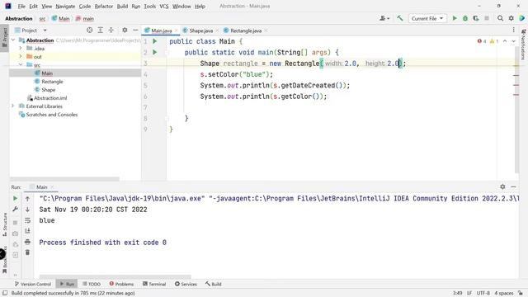The image size is (528, 297).
Task: Expand the .idea folder
Action: click(x=21, y=48)
